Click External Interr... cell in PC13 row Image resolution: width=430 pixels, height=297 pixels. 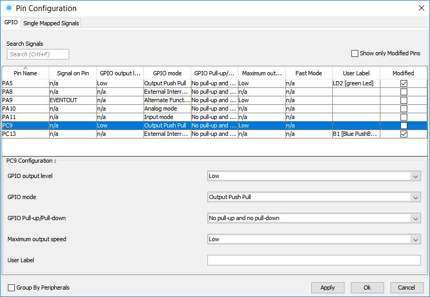(167, 134)
